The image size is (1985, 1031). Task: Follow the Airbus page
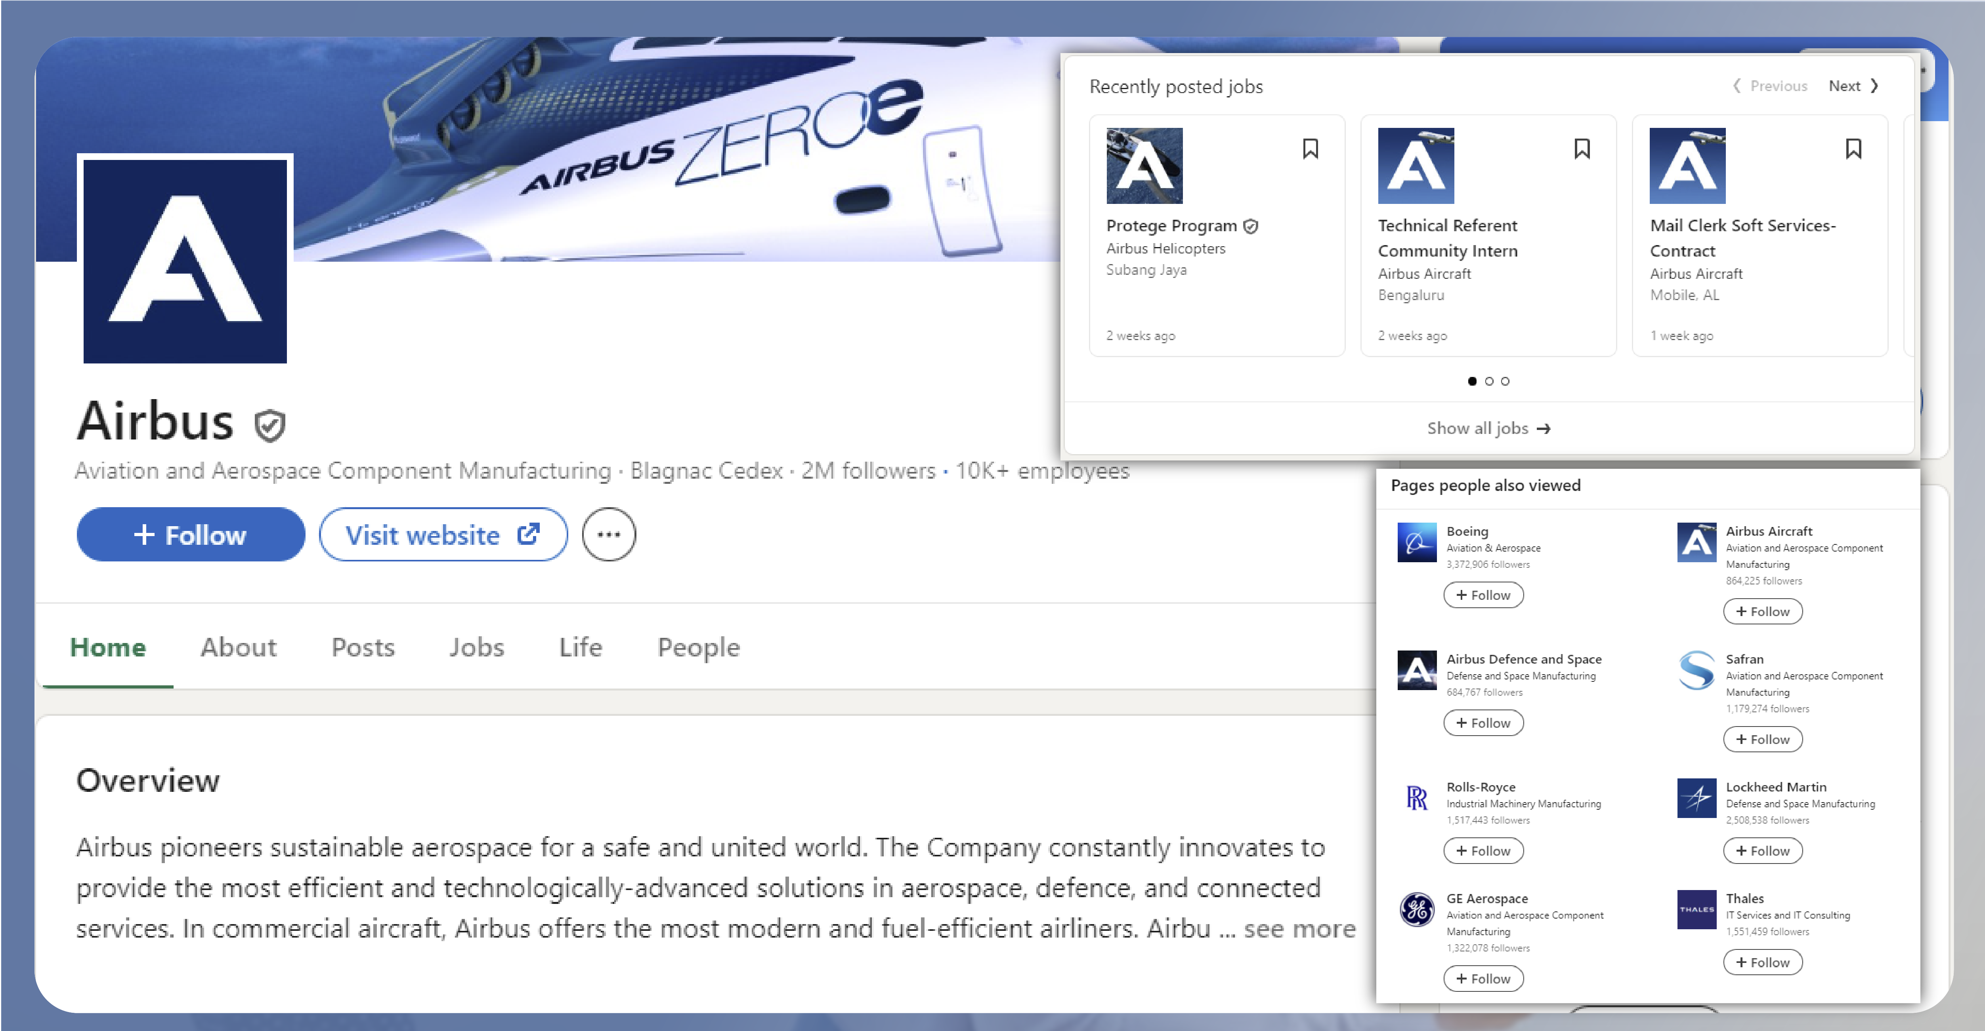190,535
